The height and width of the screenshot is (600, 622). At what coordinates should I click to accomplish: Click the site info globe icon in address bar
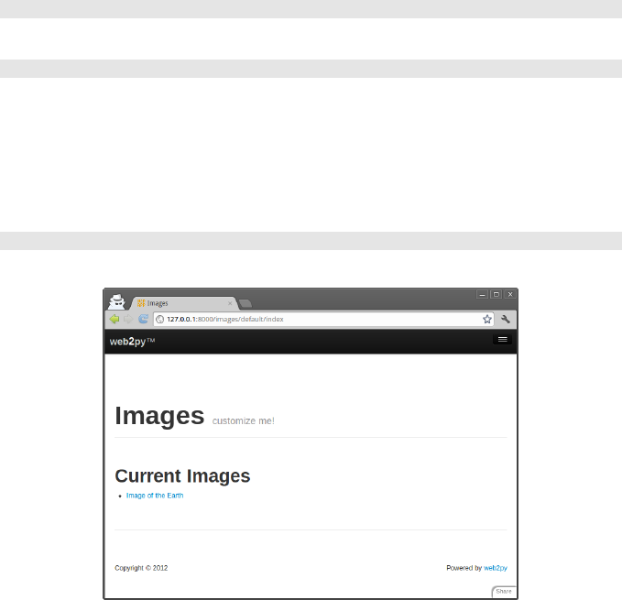point(160,319)
